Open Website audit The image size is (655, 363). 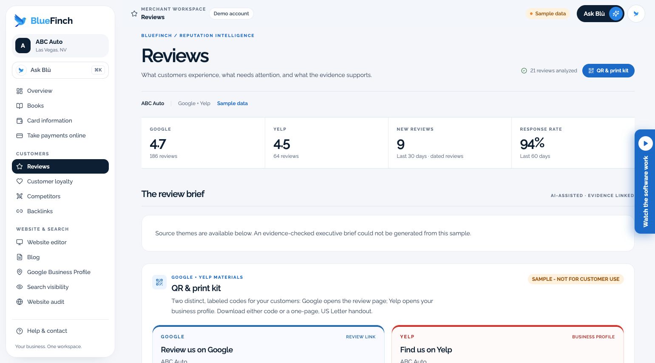60,302
